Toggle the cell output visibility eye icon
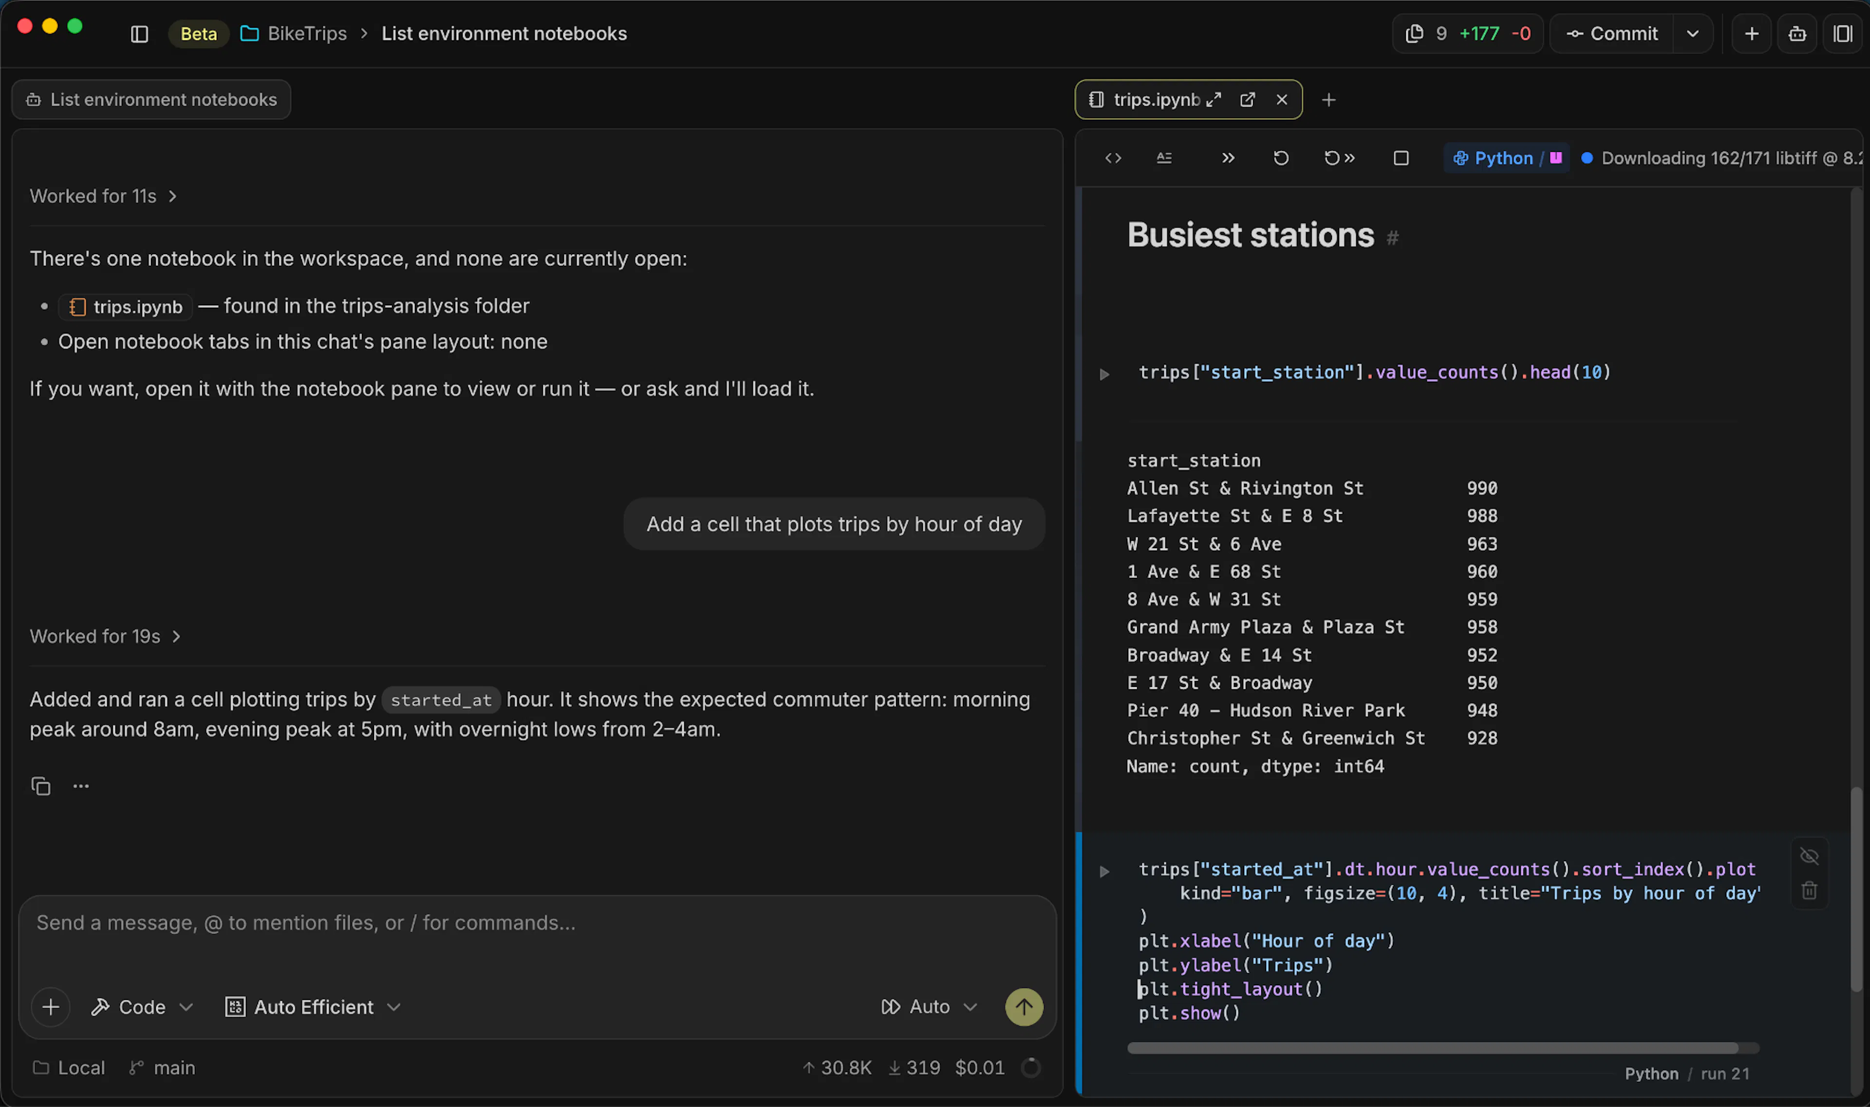Viewport: 1870px width, 1107px height. pos(1809,856)
